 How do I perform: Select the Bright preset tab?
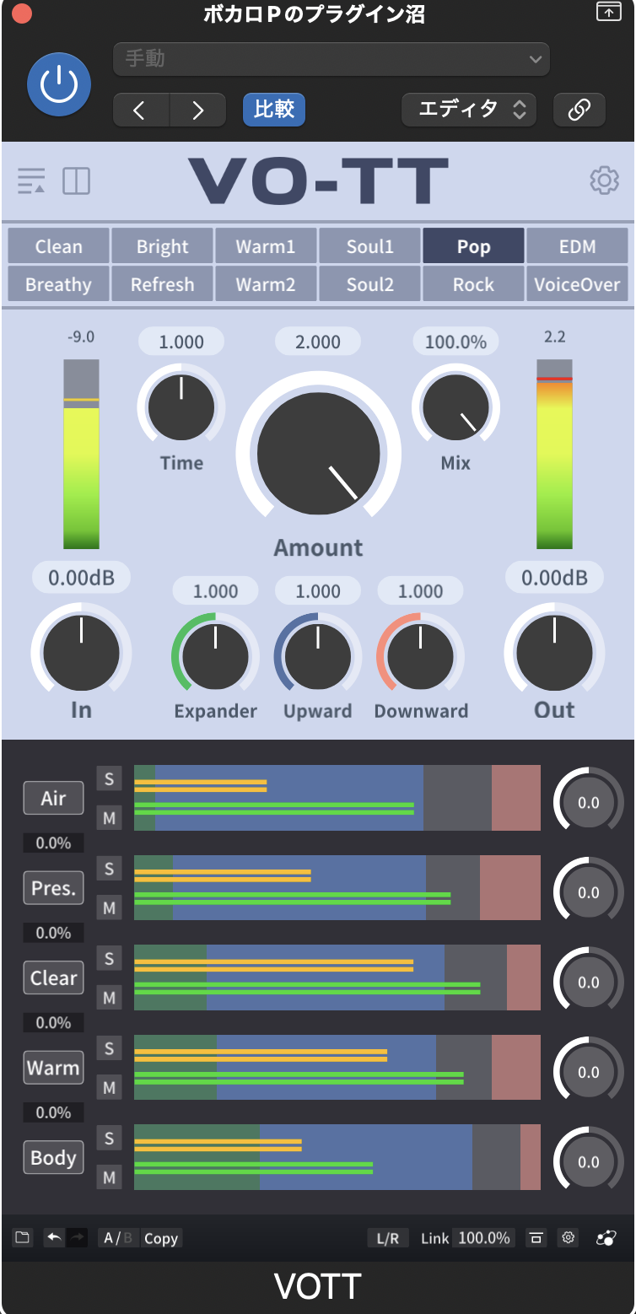[162, 246]
